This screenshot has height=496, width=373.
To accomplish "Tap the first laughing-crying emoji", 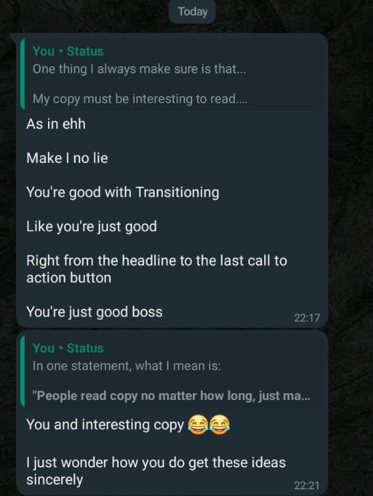I will [x=198, y=425].
